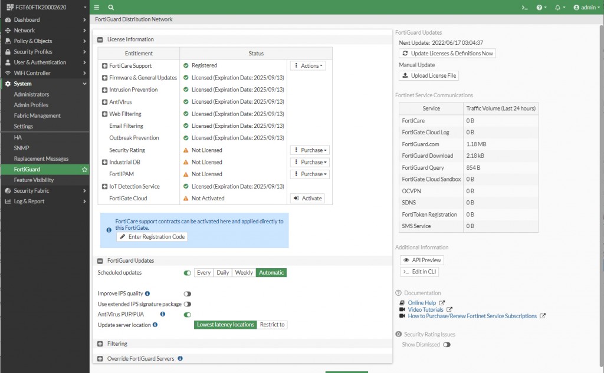Open Replacement Messages menu item

(x=41, y=159)
